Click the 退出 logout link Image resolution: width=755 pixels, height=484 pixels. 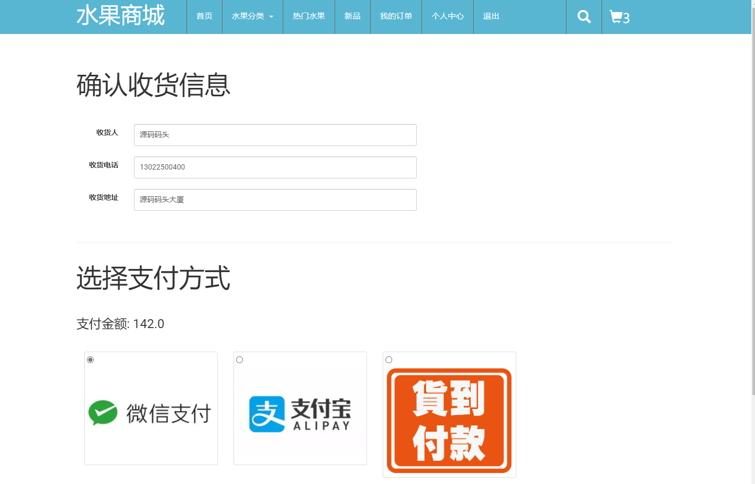[491, 16]
